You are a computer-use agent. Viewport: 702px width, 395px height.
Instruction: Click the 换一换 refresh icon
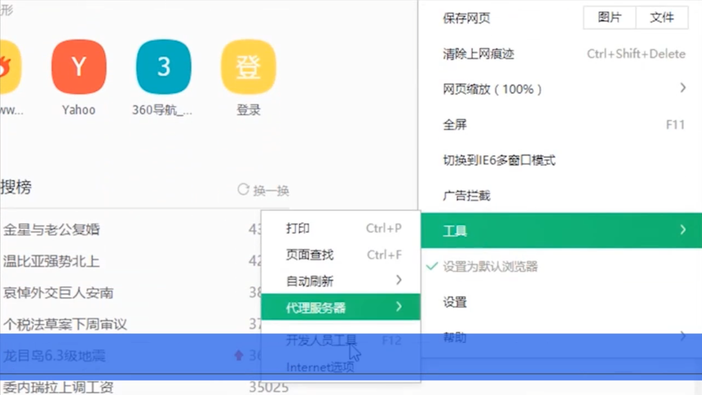click(243, 190)
